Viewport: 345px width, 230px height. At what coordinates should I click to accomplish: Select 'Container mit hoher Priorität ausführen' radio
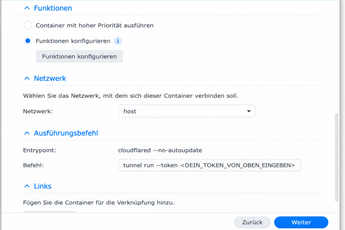(28, 25)
